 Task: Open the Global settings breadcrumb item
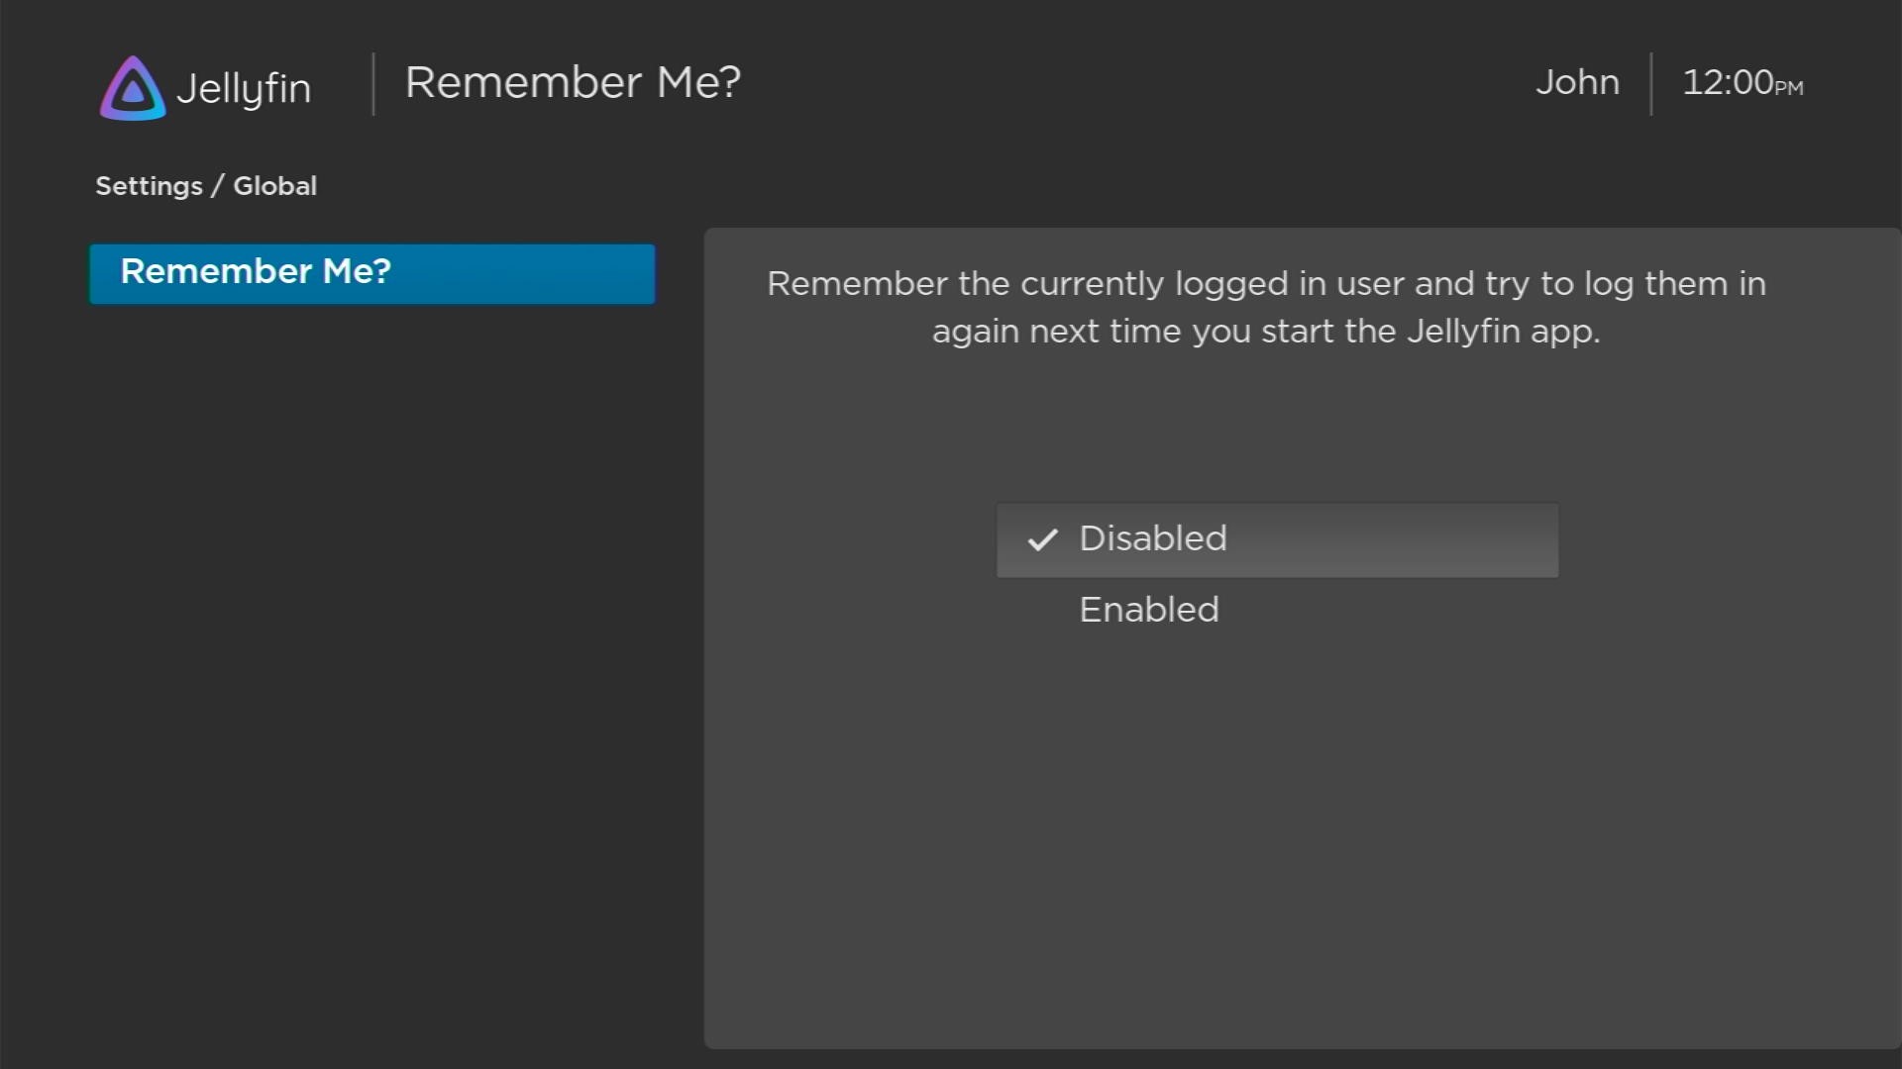pyautogui.click(x=273, y=185)
